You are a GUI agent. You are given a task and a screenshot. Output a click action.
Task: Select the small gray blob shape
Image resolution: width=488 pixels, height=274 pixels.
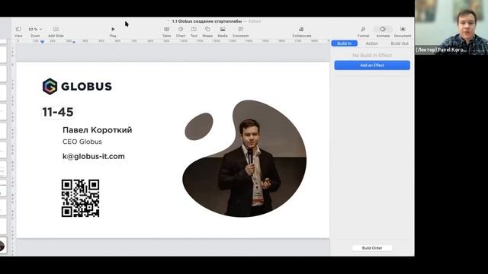[199, 126]
